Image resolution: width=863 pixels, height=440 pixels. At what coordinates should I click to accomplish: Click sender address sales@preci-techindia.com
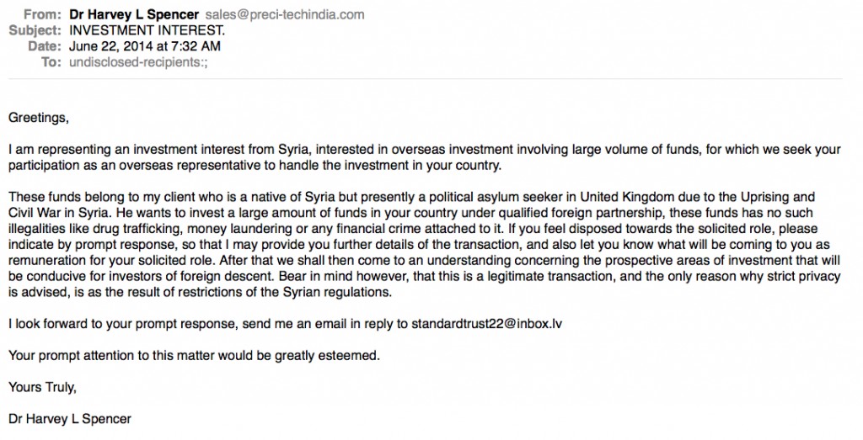[x=285, y=15]
